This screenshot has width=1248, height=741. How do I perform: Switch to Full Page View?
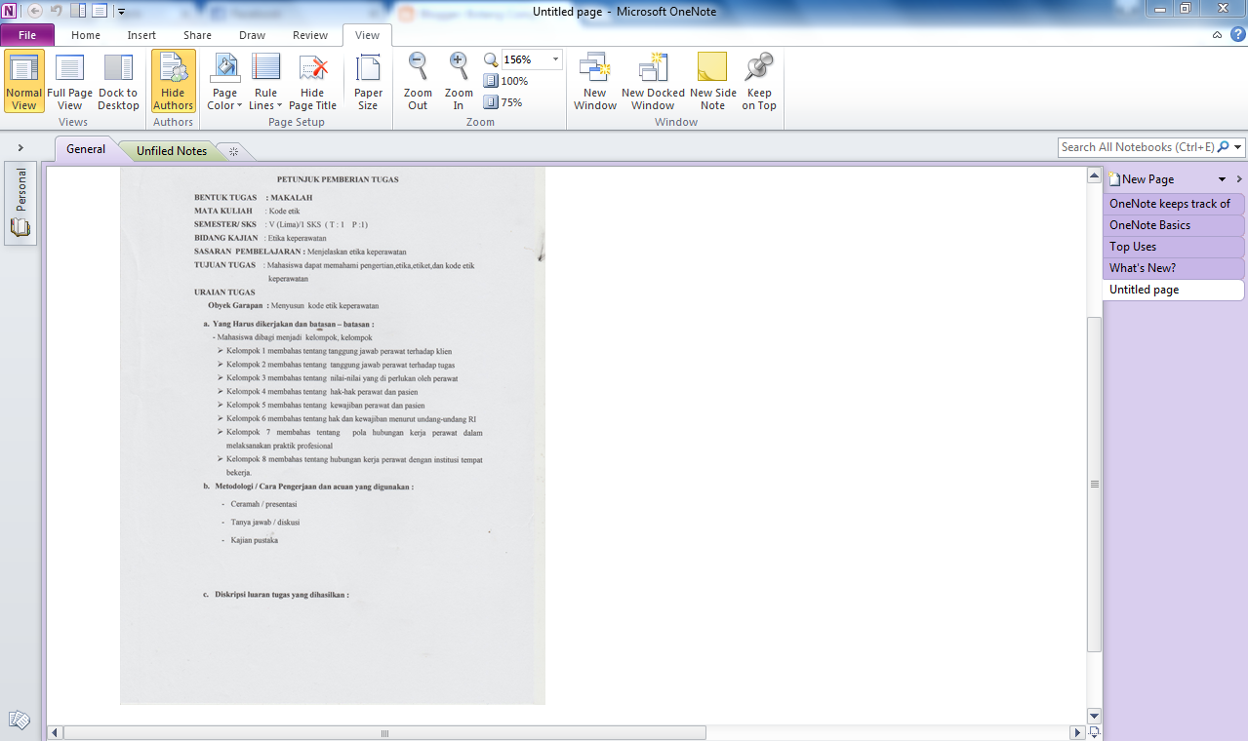tap(70, 83)
